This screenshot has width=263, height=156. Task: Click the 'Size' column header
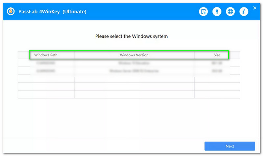point(217,55)
